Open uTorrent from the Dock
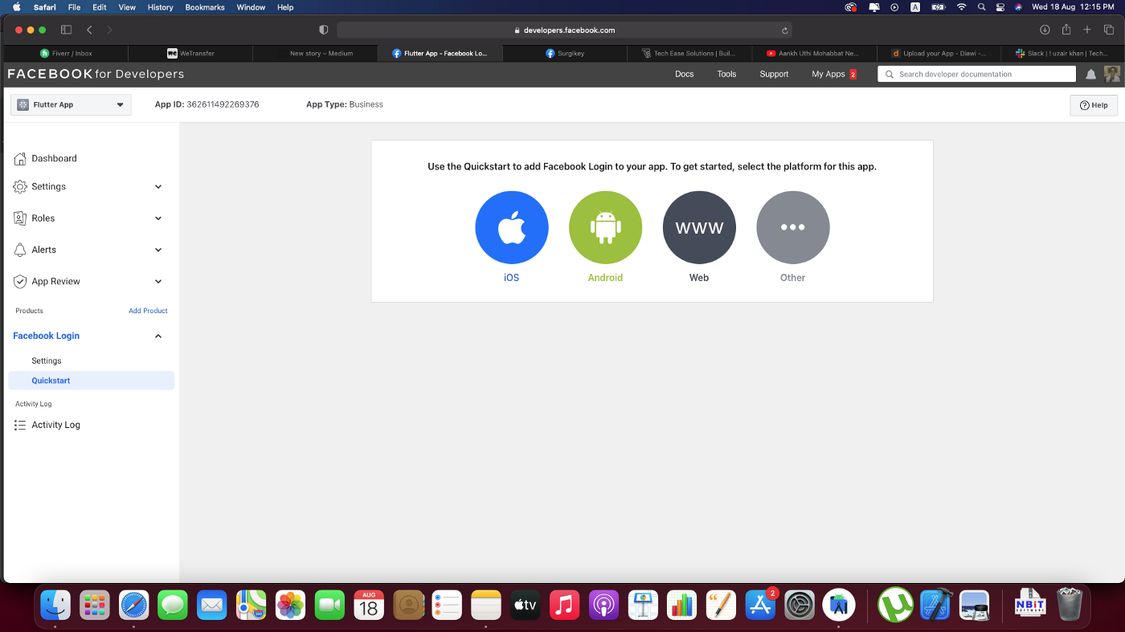 [x=895, y=605]
